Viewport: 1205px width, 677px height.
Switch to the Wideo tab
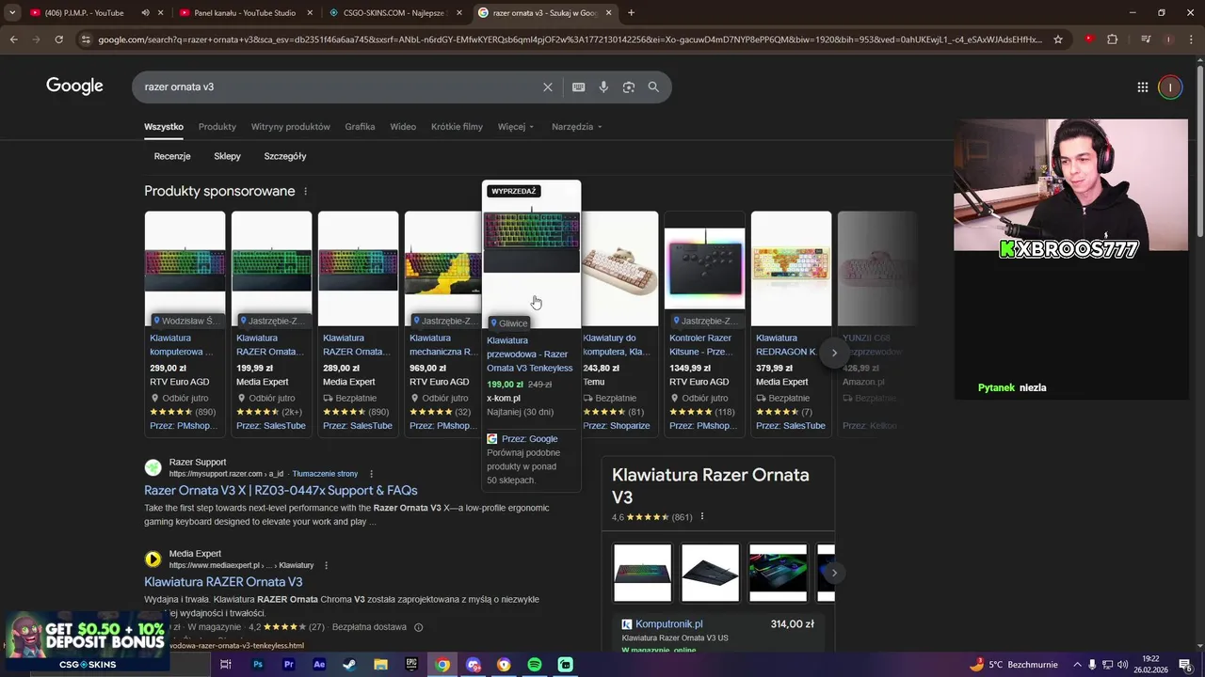point(403,127)
